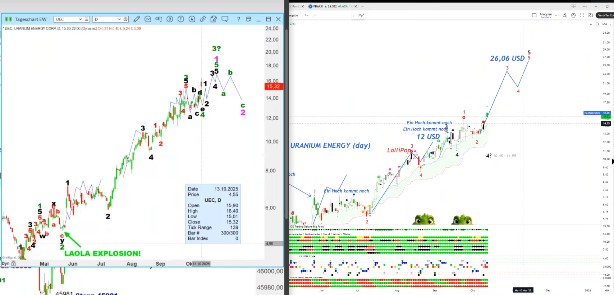Enter fullscreen mode in TradingView chart
The height and width of the screenshot is (295, 614).
(x=582, y=15)
